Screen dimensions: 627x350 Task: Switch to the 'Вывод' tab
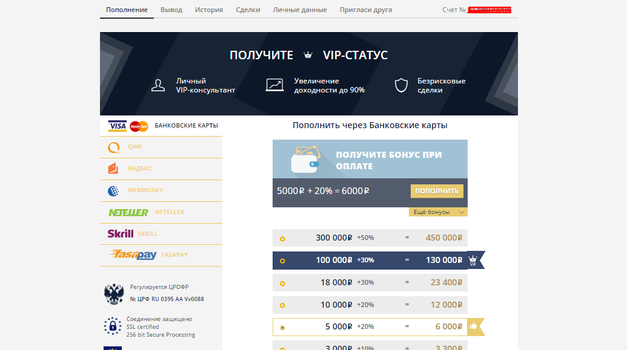tap(171, 10)
